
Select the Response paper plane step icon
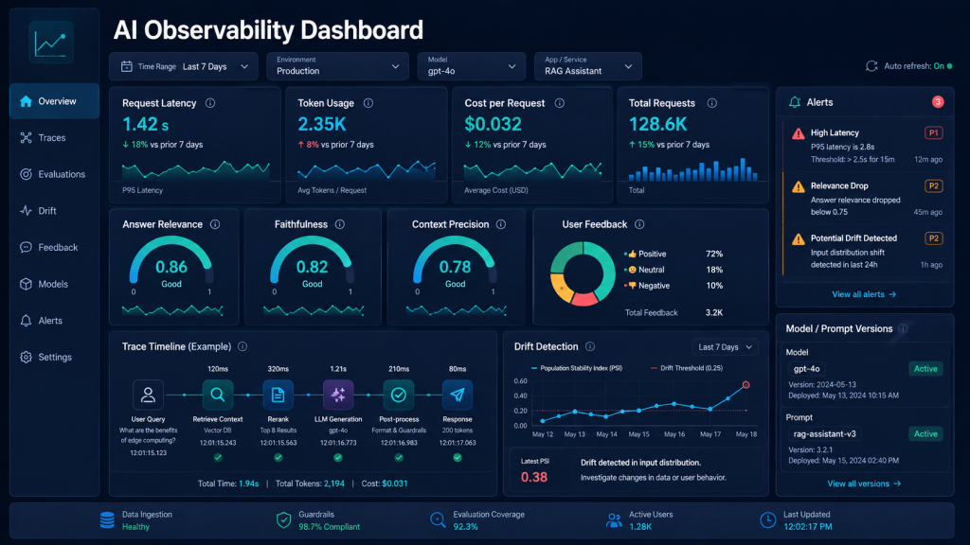click(458, 395)
